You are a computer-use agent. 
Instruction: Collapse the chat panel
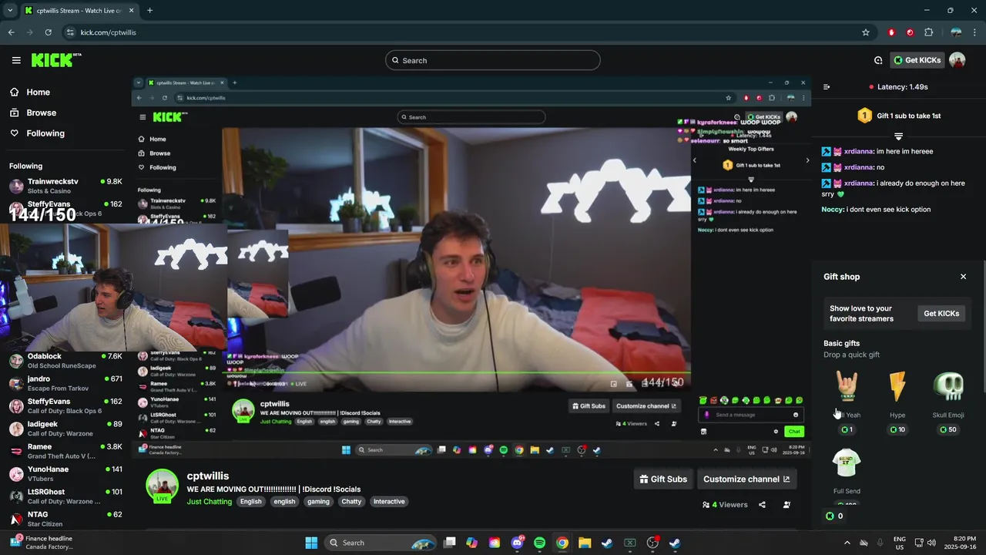[x=827, y=87]
